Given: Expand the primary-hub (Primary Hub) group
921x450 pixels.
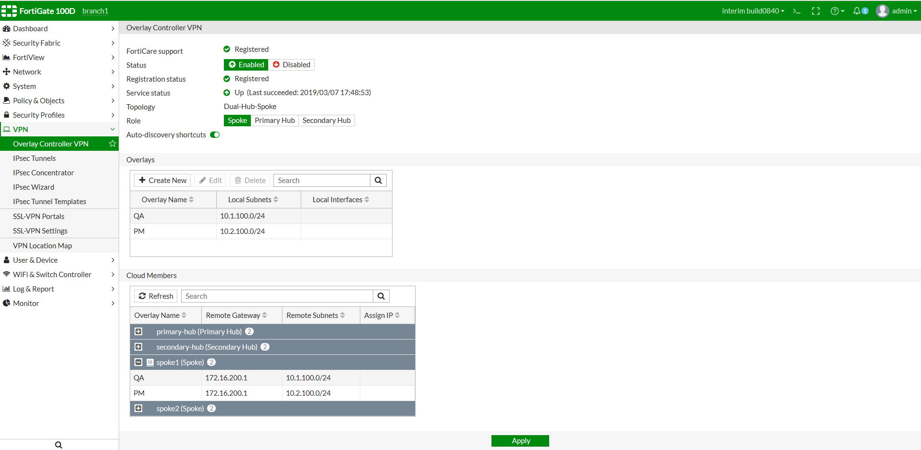Looking at the screenshot, I should tap(138, 331).
